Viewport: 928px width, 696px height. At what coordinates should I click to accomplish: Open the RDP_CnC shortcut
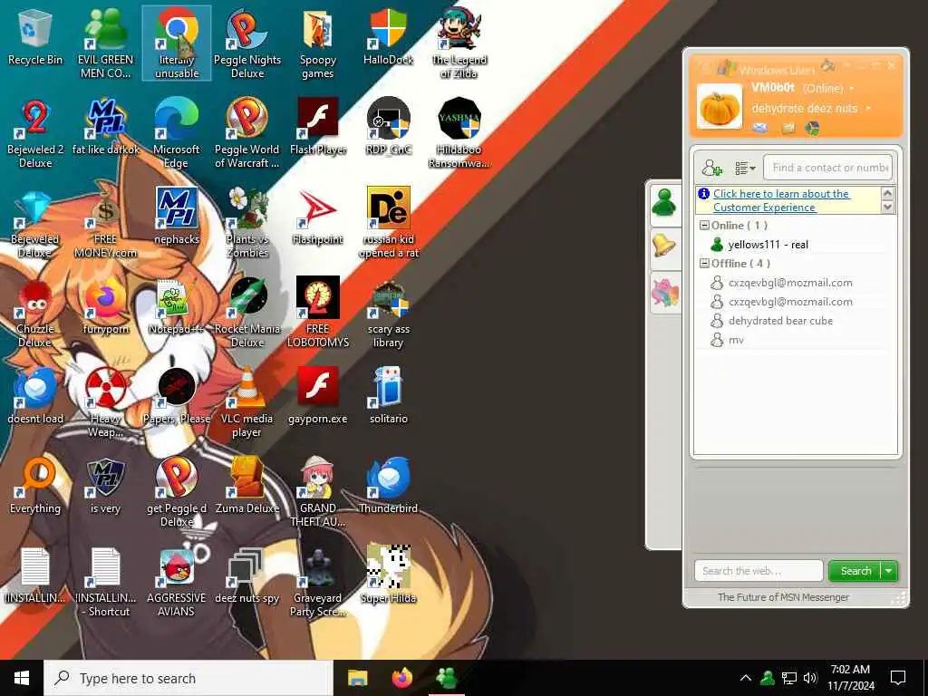tap(388, 127)
